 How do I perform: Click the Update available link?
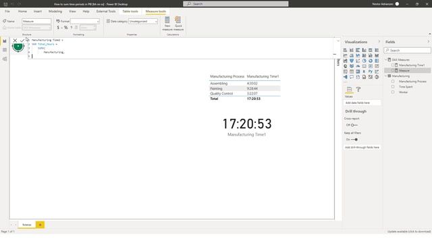pyautogui.click(x=409, y=232)
